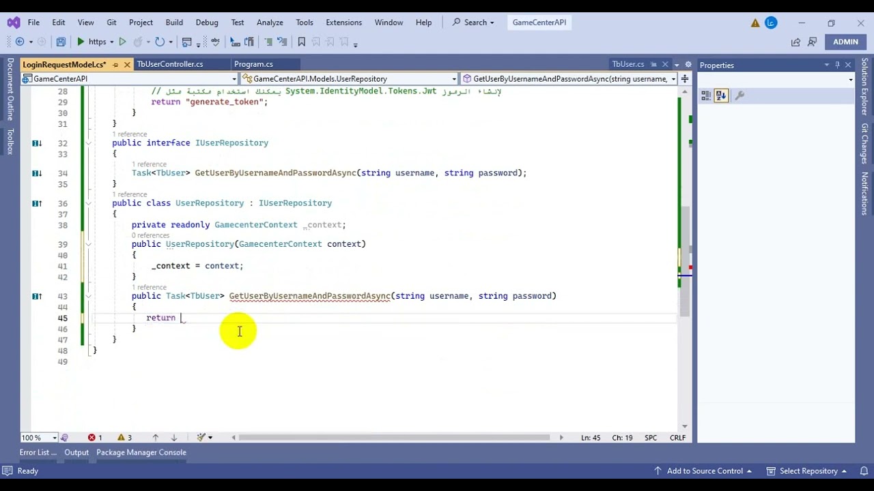This screenshot has width=874, height=491.
Task: Click the Property Pages wrench icon
Action: pyautogui.click(x=739, y=95)
